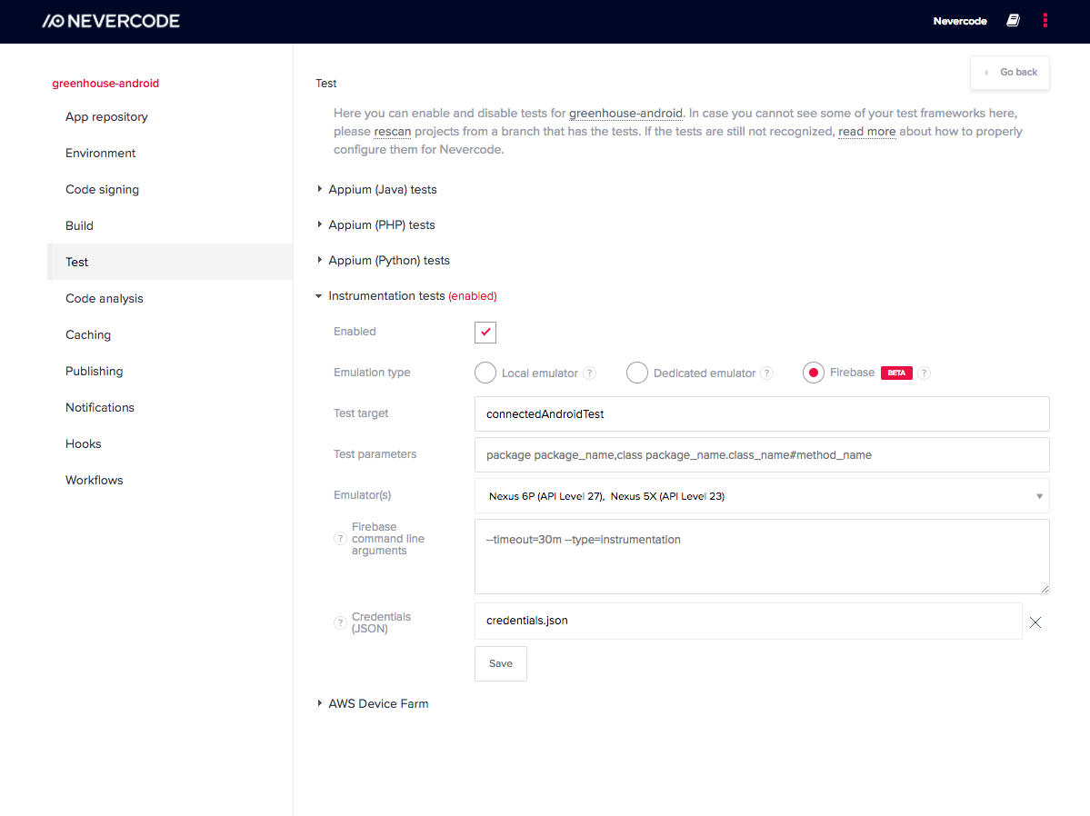This screenshot has height=816, width=1090.
Task: Follow greenhouse-android link in description
Action: (625, 113)
